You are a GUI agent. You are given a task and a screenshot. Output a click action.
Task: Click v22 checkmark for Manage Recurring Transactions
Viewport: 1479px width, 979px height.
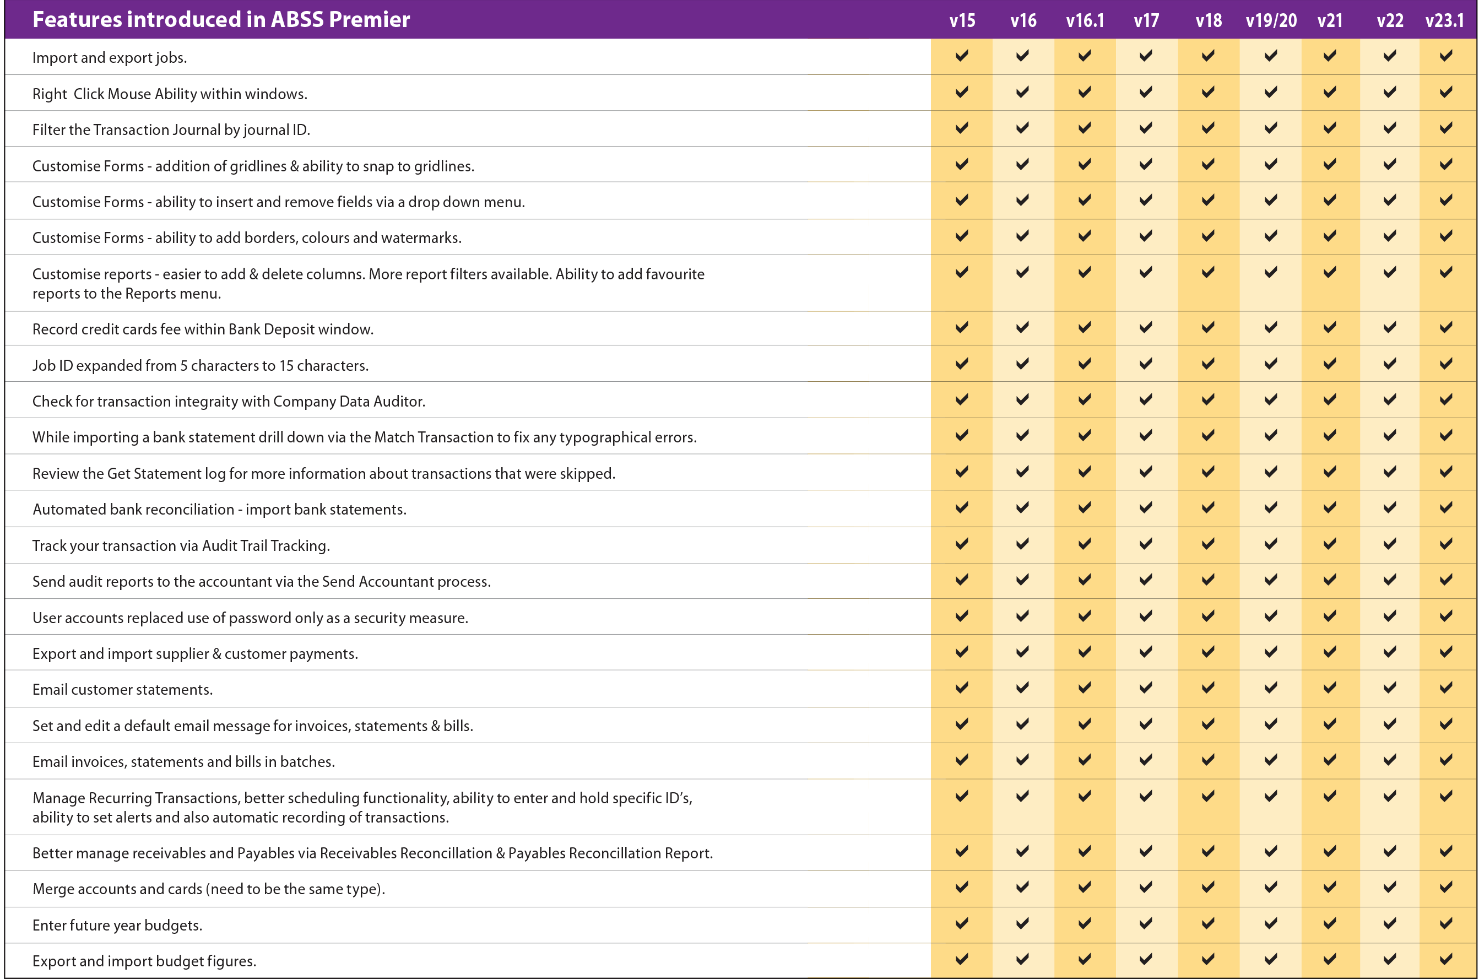[1389, 797]
